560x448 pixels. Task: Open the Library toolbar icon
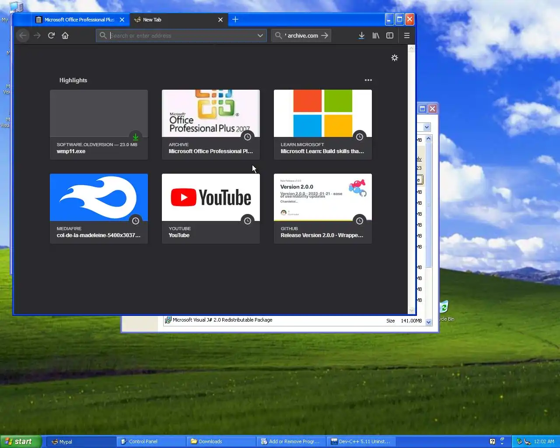pyautogui.click(x=376, y=35)
